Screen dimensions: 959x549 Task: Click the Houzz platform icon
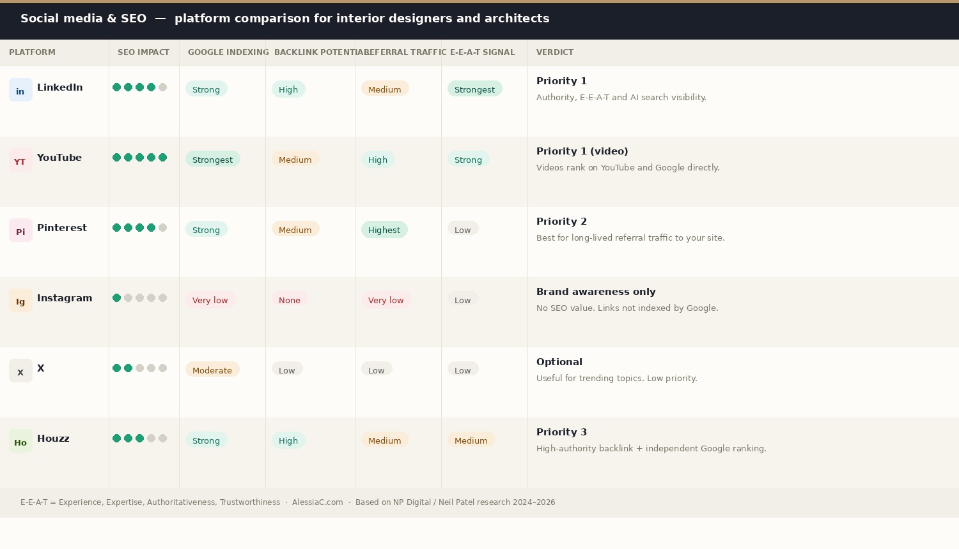20,441
